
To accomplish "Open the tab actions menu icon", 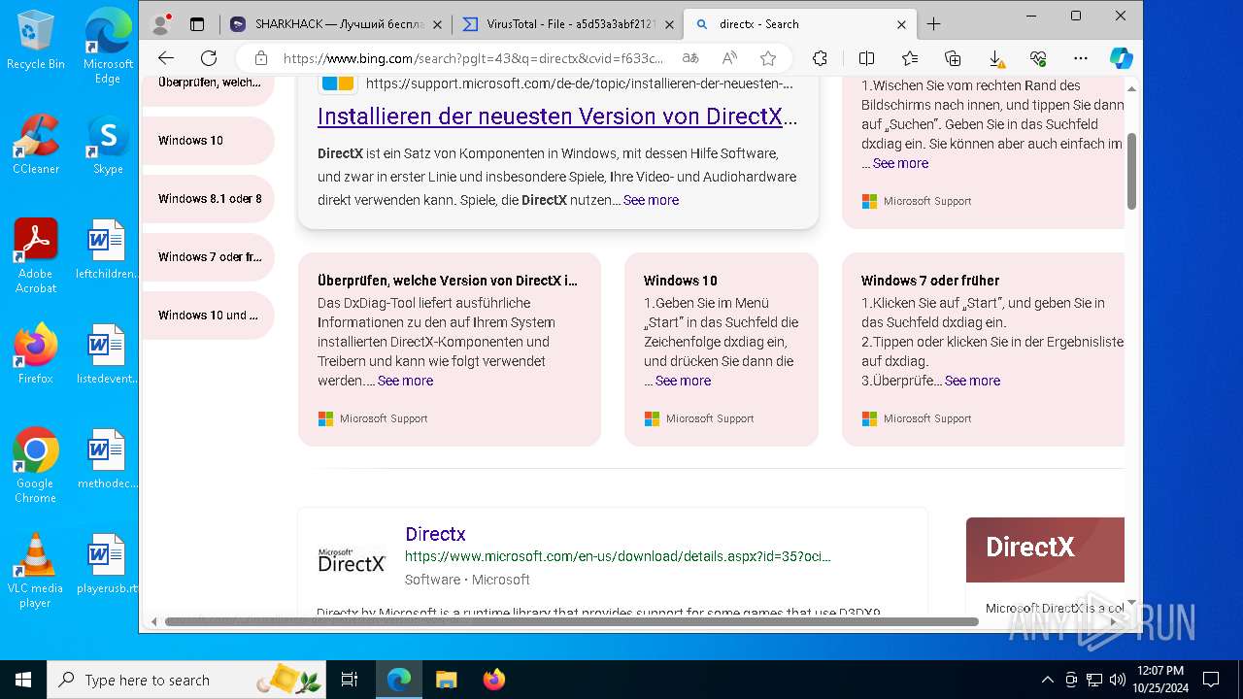I will point(197,24).
